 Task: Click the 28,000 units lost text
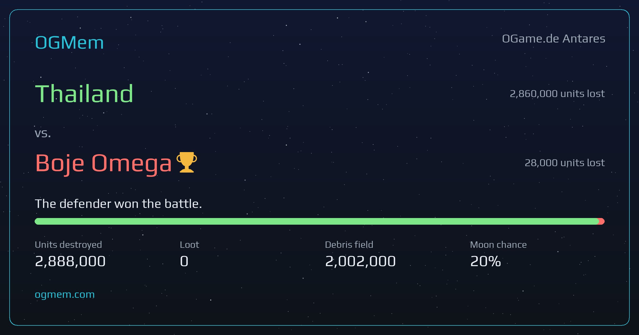pos(565,163)
